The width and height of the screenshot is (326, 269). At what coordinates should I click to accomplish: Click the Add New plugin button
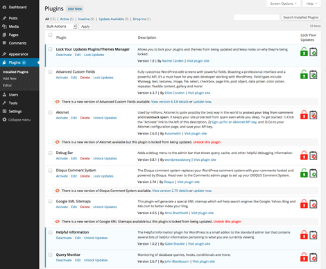75,9
